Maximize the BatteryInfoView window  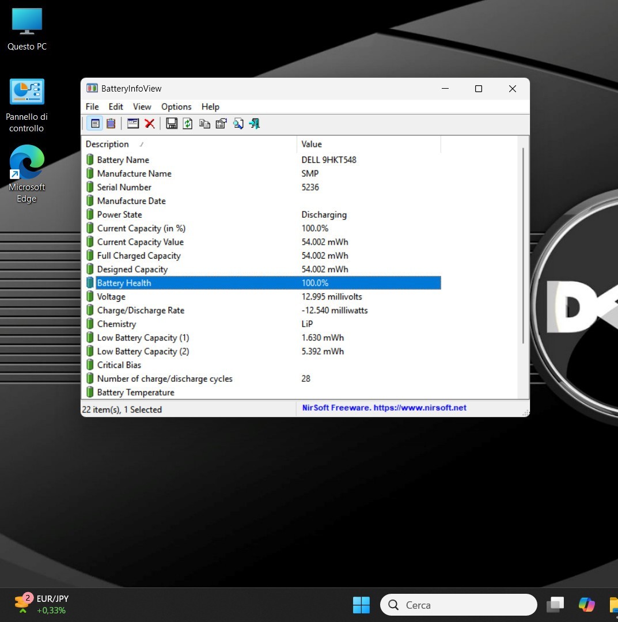click(479, 89)
